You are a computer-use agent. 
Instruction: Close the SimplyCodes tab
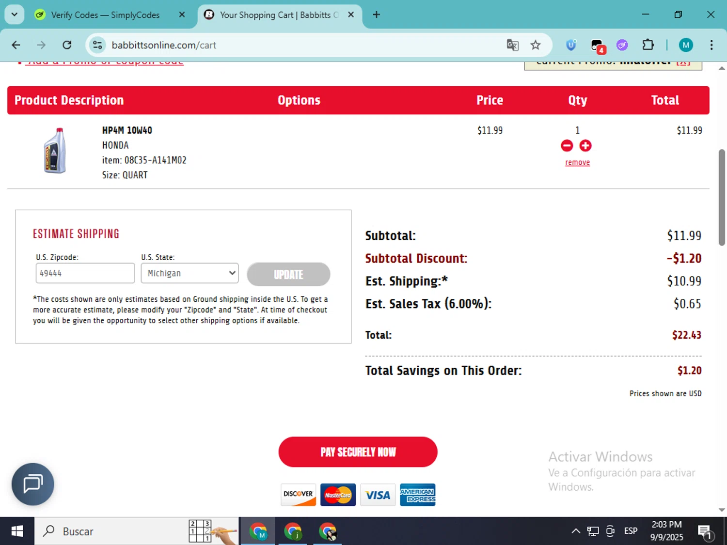(182, 15)
